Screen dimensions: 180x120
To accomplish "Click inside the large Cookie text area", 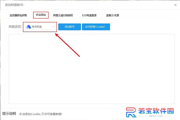I will click(x=92, y=69).
